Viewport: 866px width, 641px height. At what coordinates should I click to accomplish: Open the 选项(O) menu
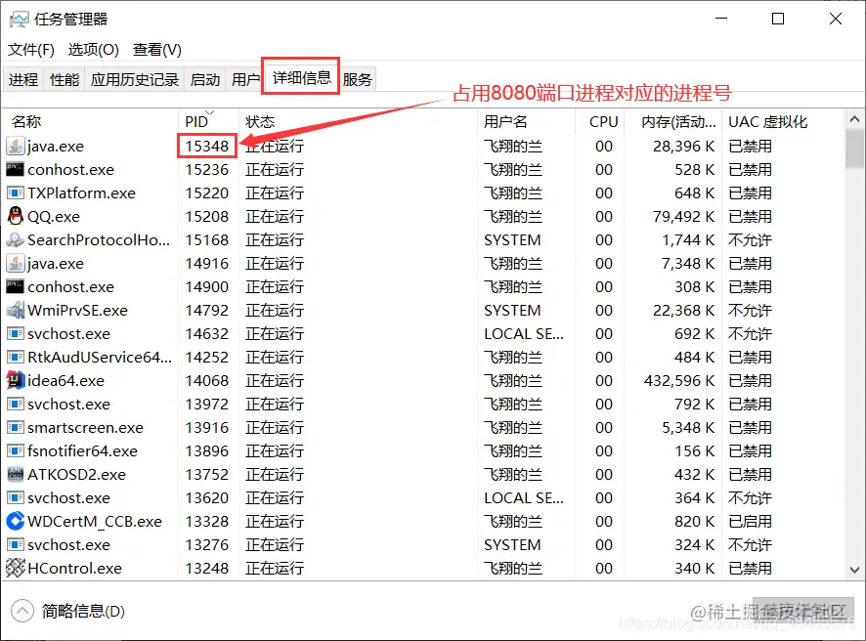click(93, 50)
